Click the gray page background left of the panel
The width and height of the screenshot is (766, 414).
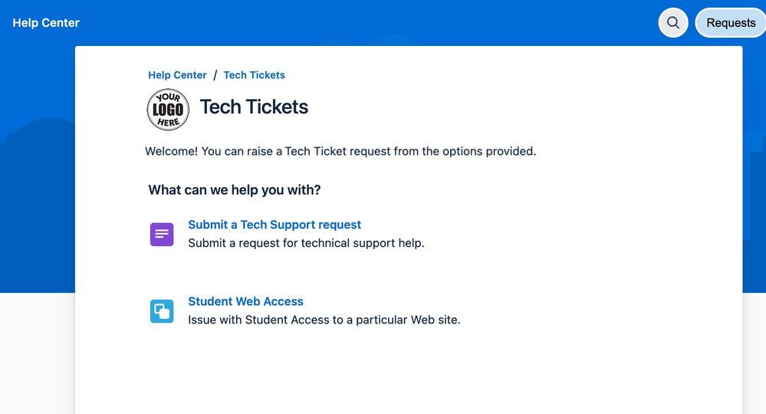coord(37,353)
